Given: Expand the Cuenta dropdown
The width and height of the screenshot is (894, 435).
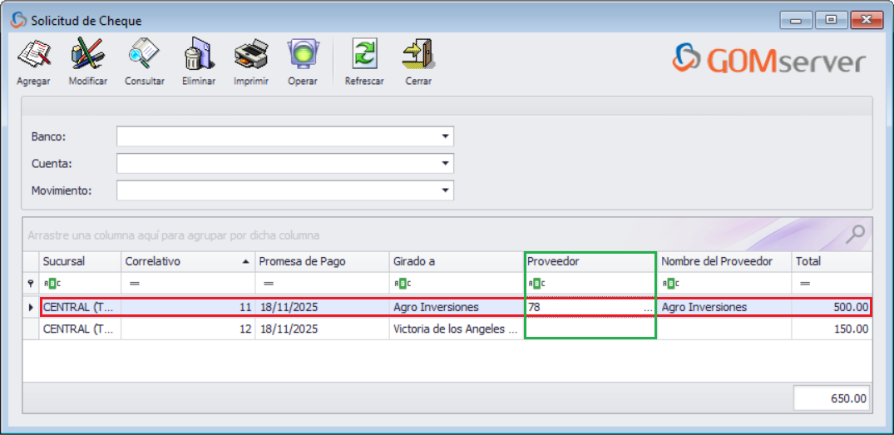Looking at the screenshot, I should coord(445,164).
